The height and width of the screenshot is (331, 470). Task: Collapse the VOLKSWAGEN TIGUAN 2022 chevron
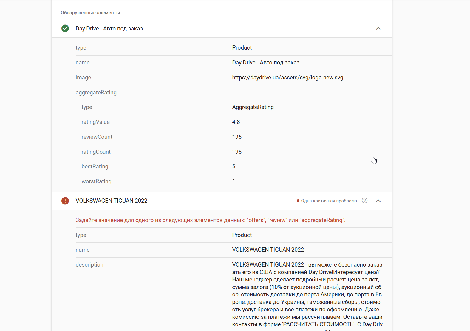tap(378, 201)
